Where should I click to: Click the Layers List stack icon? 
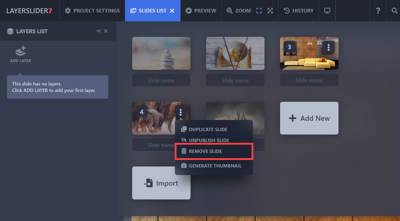[x=10, y=31]
